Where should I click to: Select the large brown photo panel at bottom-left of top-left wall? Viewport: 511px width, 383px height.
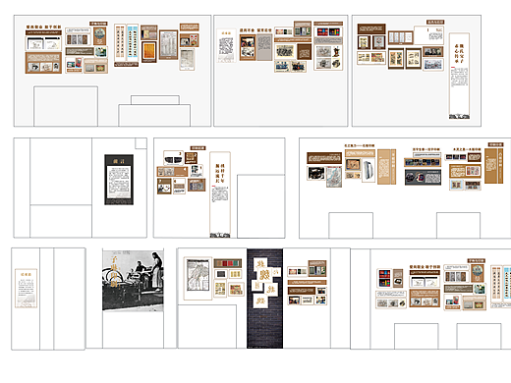click(x=43, y=63)
